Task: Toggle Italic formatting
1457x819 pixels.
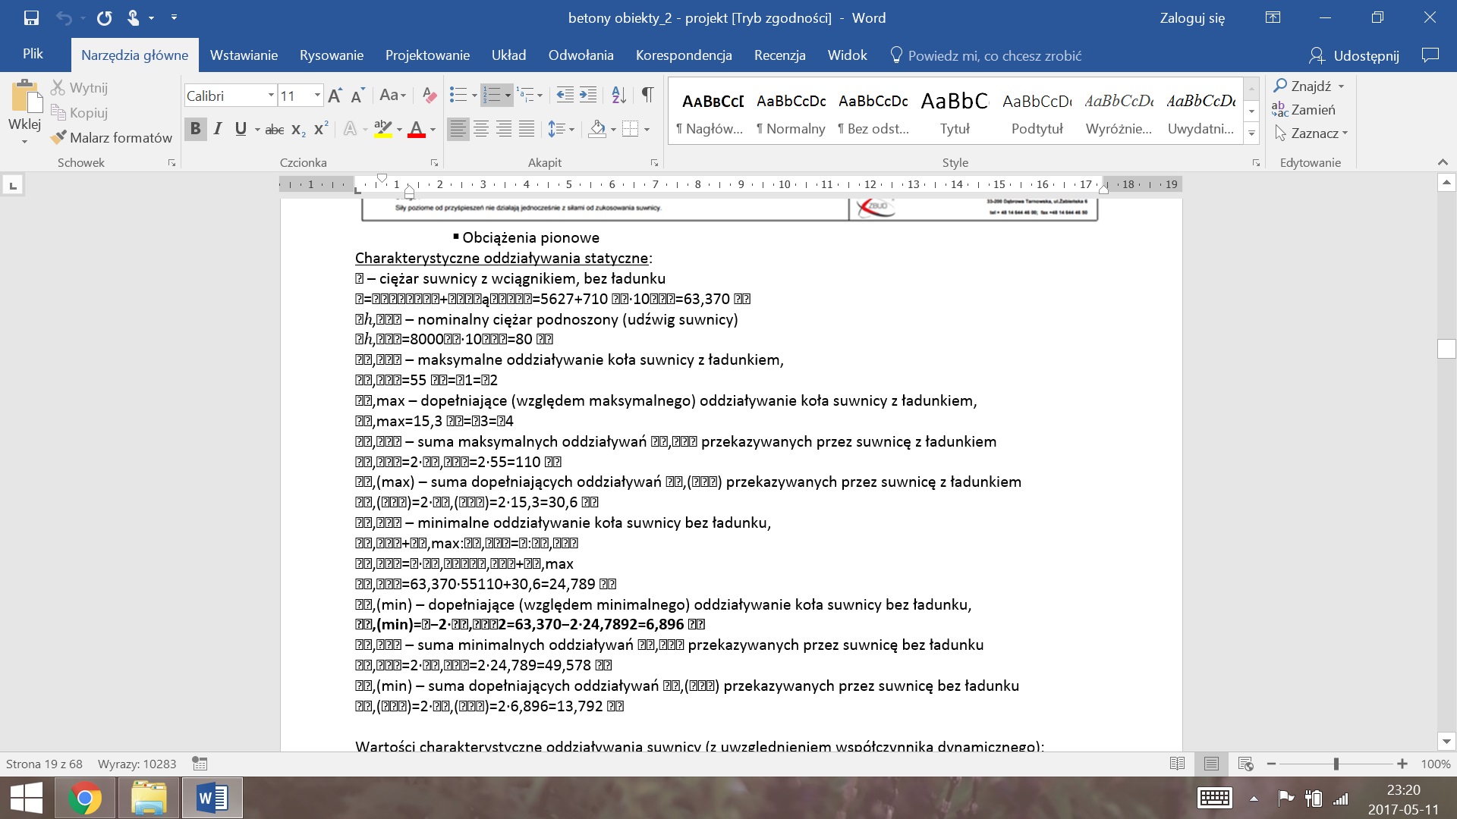Action: tap(218, 129)
